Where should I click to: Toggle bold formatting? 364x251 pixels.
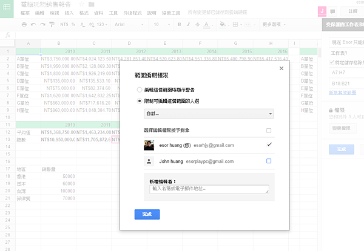[179, 24]
